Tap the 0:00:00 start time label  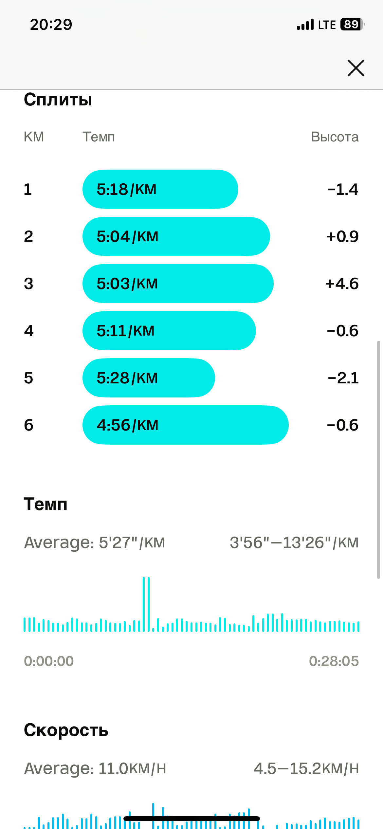[49, 661]
